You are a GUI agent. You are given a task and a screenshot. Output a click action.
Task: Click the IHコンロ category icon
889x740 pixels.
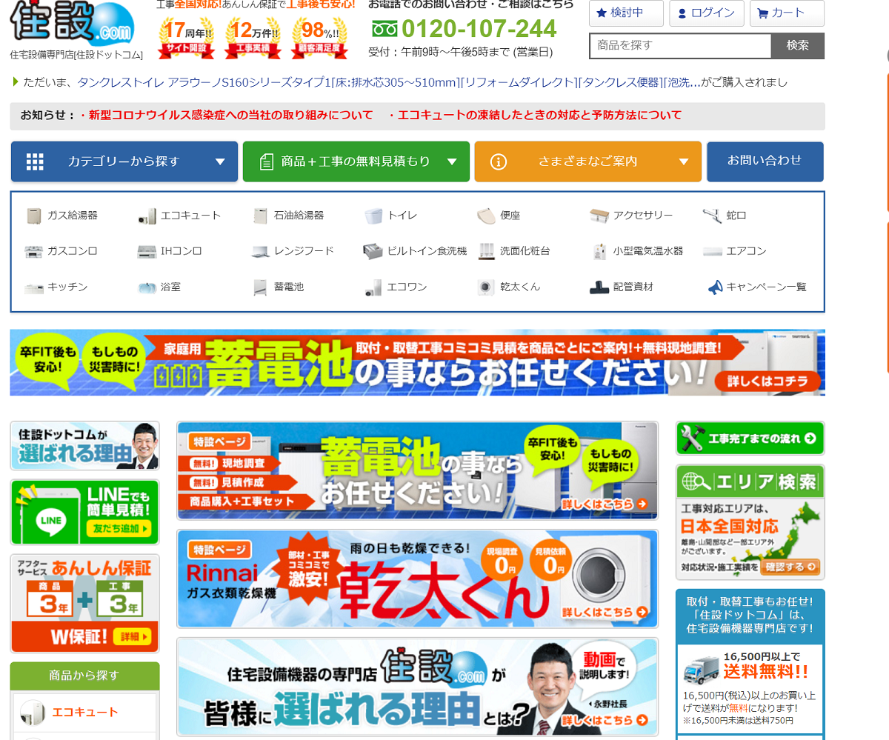(x=147, y=251)
